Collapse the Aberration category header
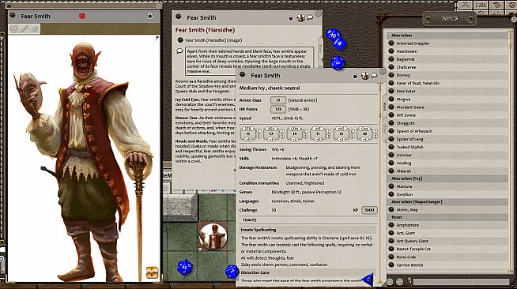517x289 pixels. click(x=447, y=36)
